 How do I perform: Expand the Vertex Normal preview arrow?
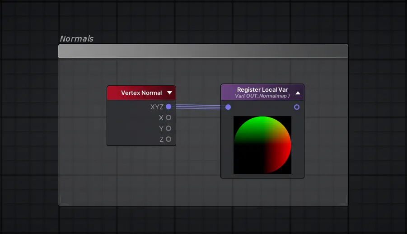click(x=169, y=93)
